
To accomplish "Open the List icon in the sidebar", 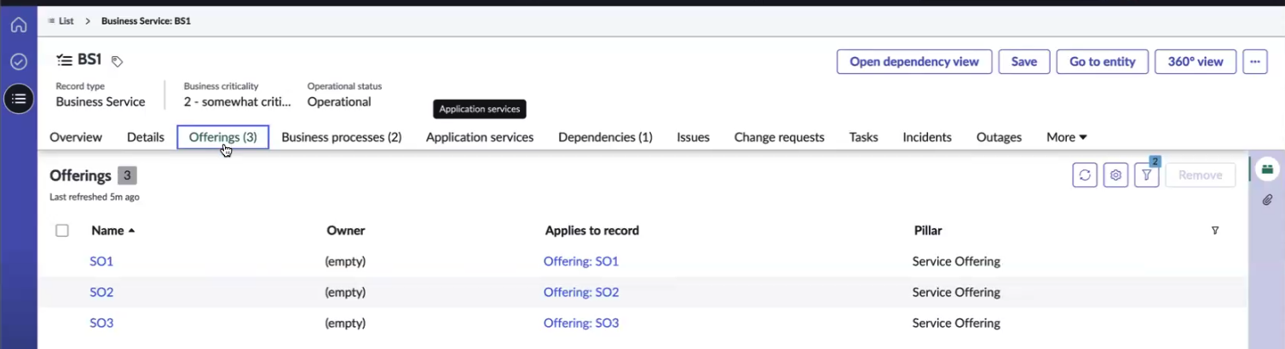I will (19, 99).
